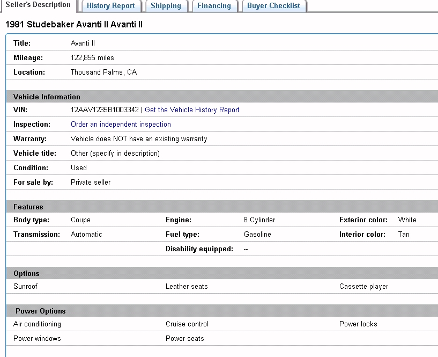Click the Exterior color value White
This screenshot has width=438, height=357.
(x=407, y=220)
